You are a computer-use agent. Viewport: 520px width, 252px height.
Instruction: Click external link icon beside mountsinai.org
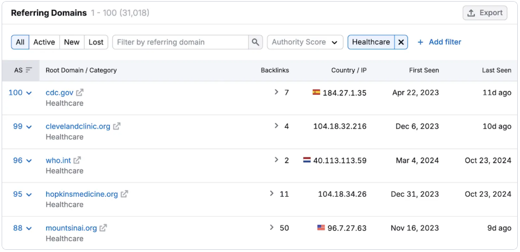click(x=103, y=228)
